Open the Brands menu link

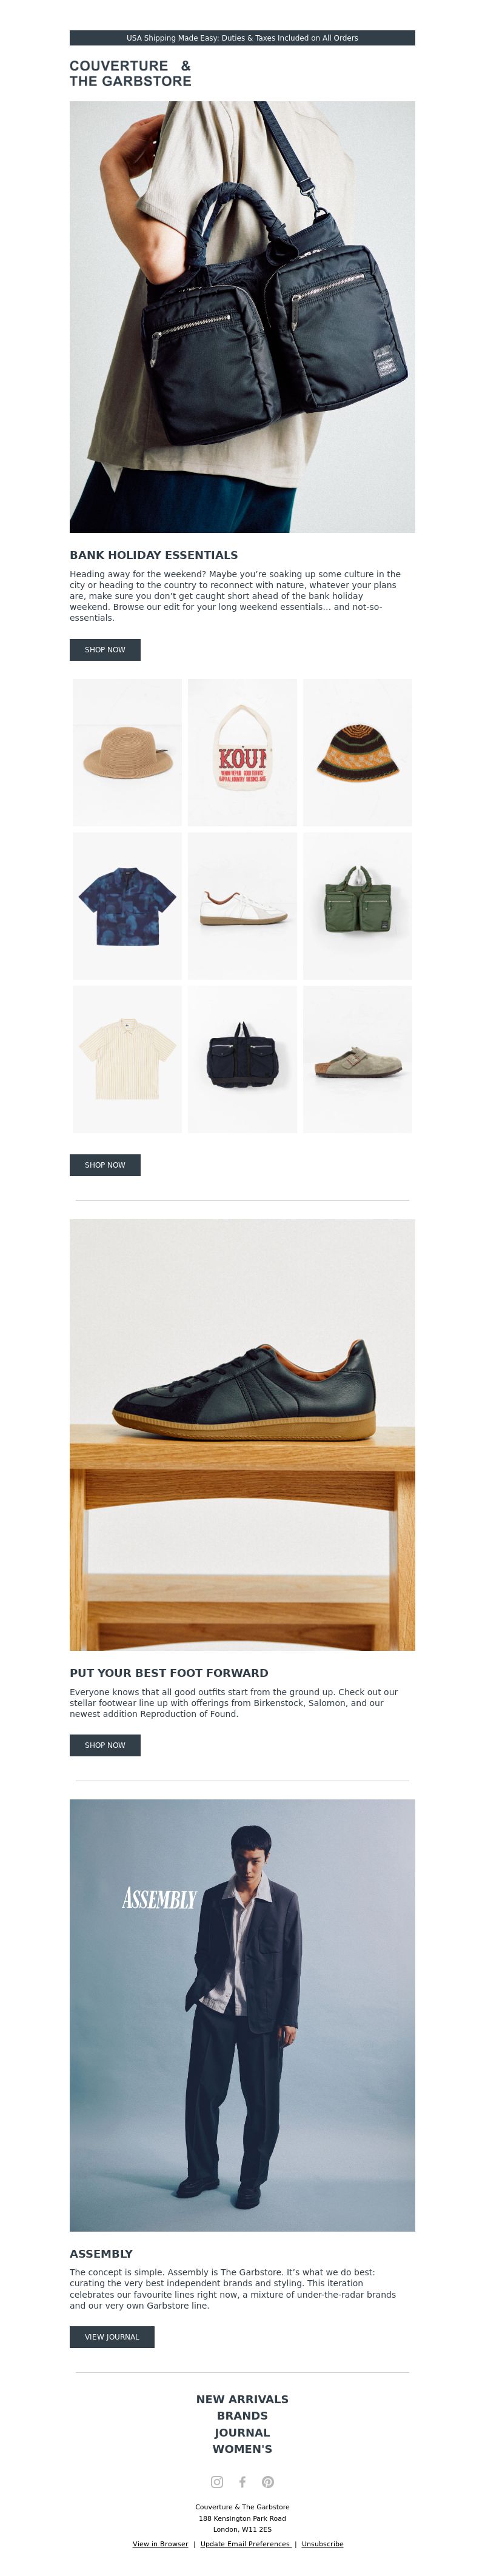pyautogui.click(x=242, y=2416)
